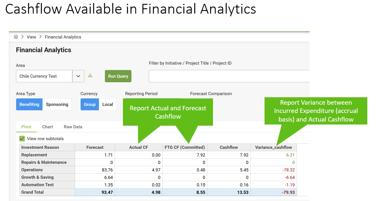
Task: Click the FTG CF (Committed) column header
Action: pyautogui.click(x=185, y=147)
